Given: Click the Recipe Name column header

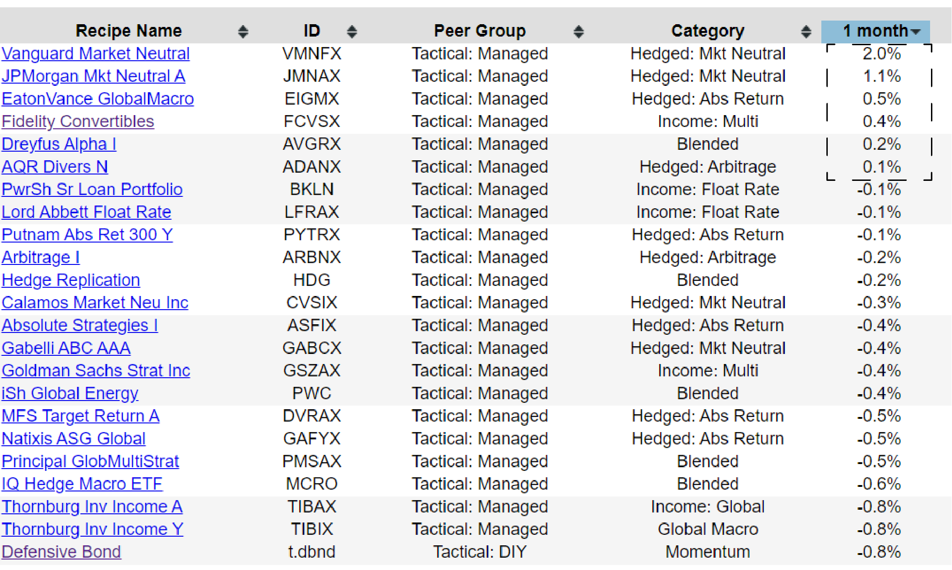Looking at the screenshot, I should tap(129, 31).
